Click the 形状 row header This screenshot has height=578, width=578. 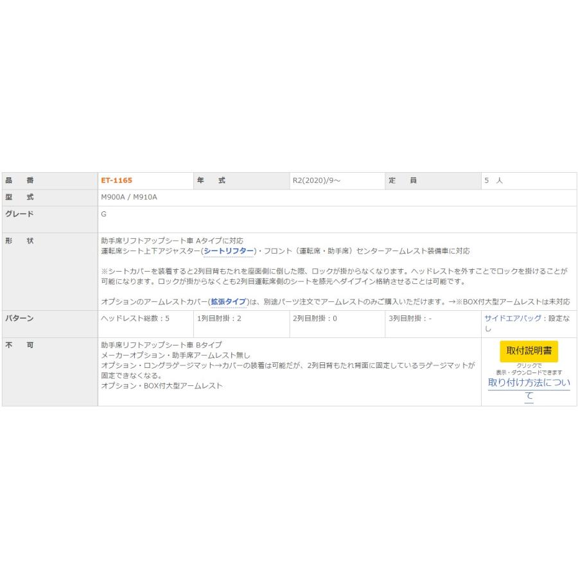tap(20, 241)
